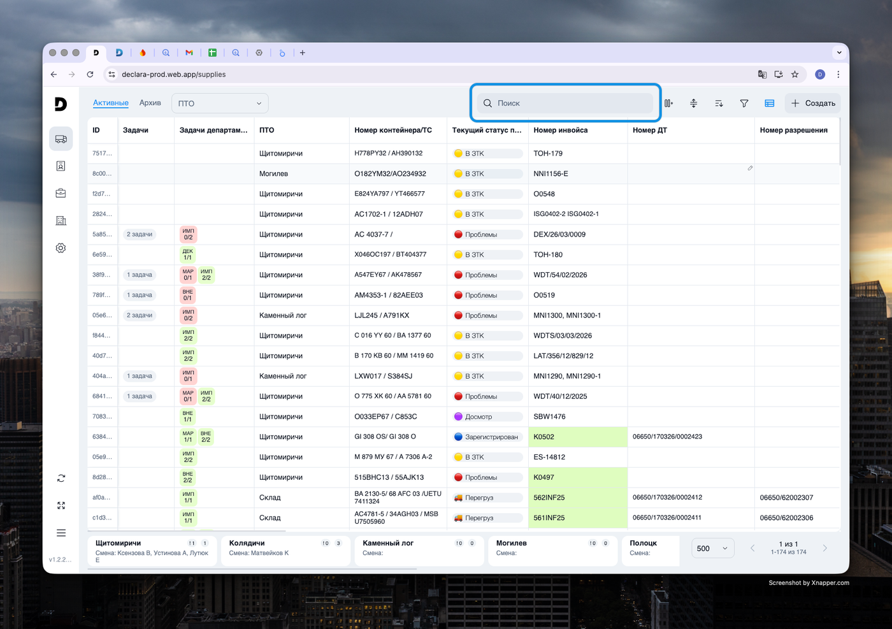Open the Могилев shift card
The width and height of the screenshot is (892, 629).
click(x=552, y=551)
